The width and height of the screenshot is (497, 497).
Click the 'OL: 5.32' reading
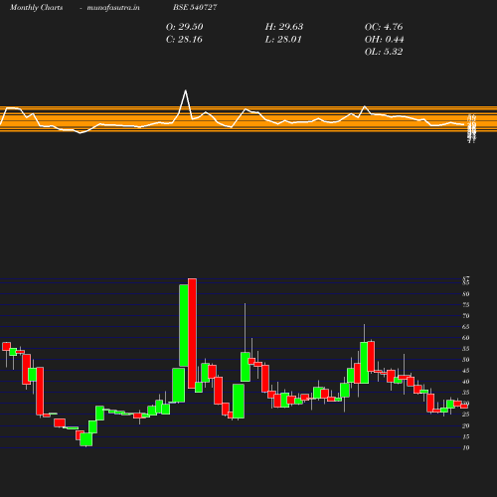(384, 52)
